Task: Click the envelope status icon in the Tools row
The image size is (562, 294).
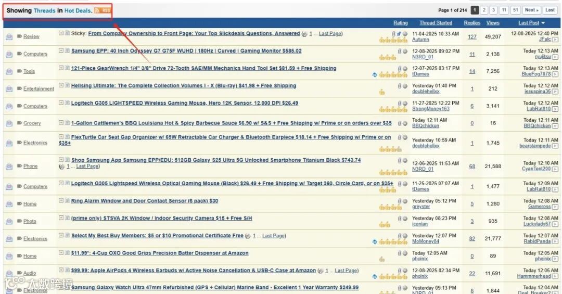Action: pyautogui.click(x=9, y=72)
